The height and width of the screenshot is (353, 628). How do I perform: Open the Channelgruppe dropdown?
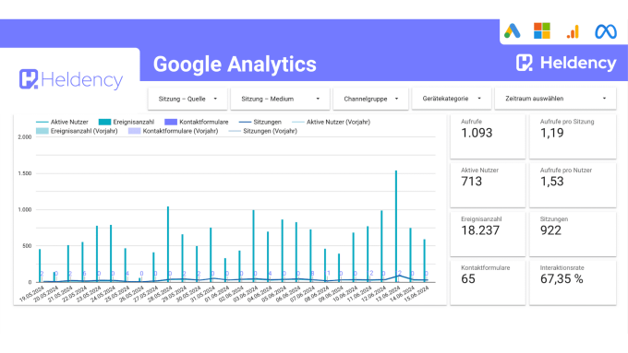pyautogui.click(x=370, y=99)
